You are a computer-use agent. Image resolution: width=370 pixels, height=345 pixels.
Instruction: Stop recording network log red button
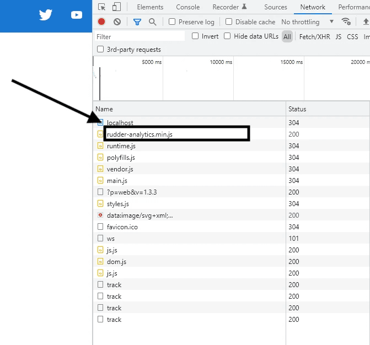coord(101,22)
